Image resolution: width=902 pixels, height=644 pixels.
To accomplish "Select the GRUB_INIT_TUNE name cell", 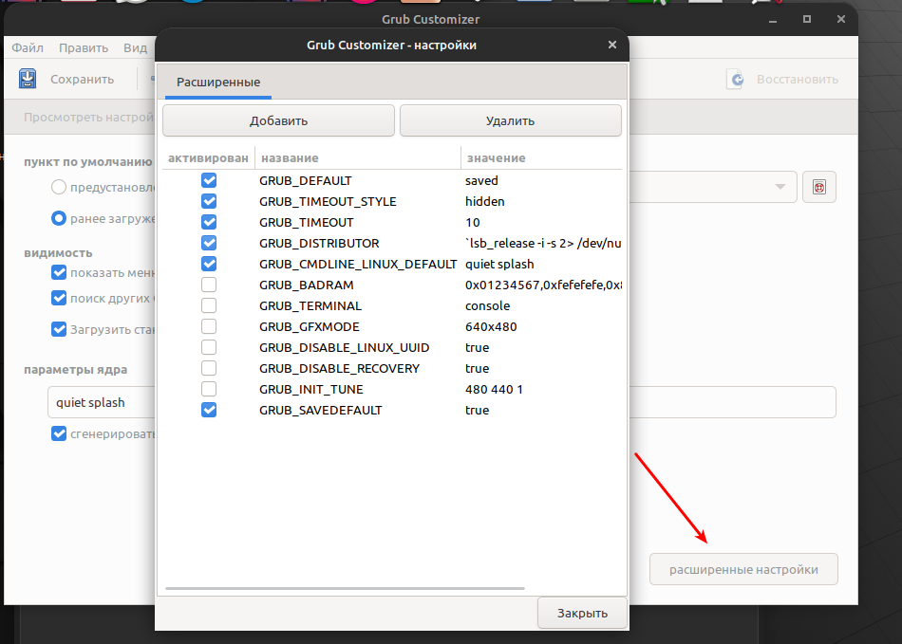I will click(x=311, y=390).
